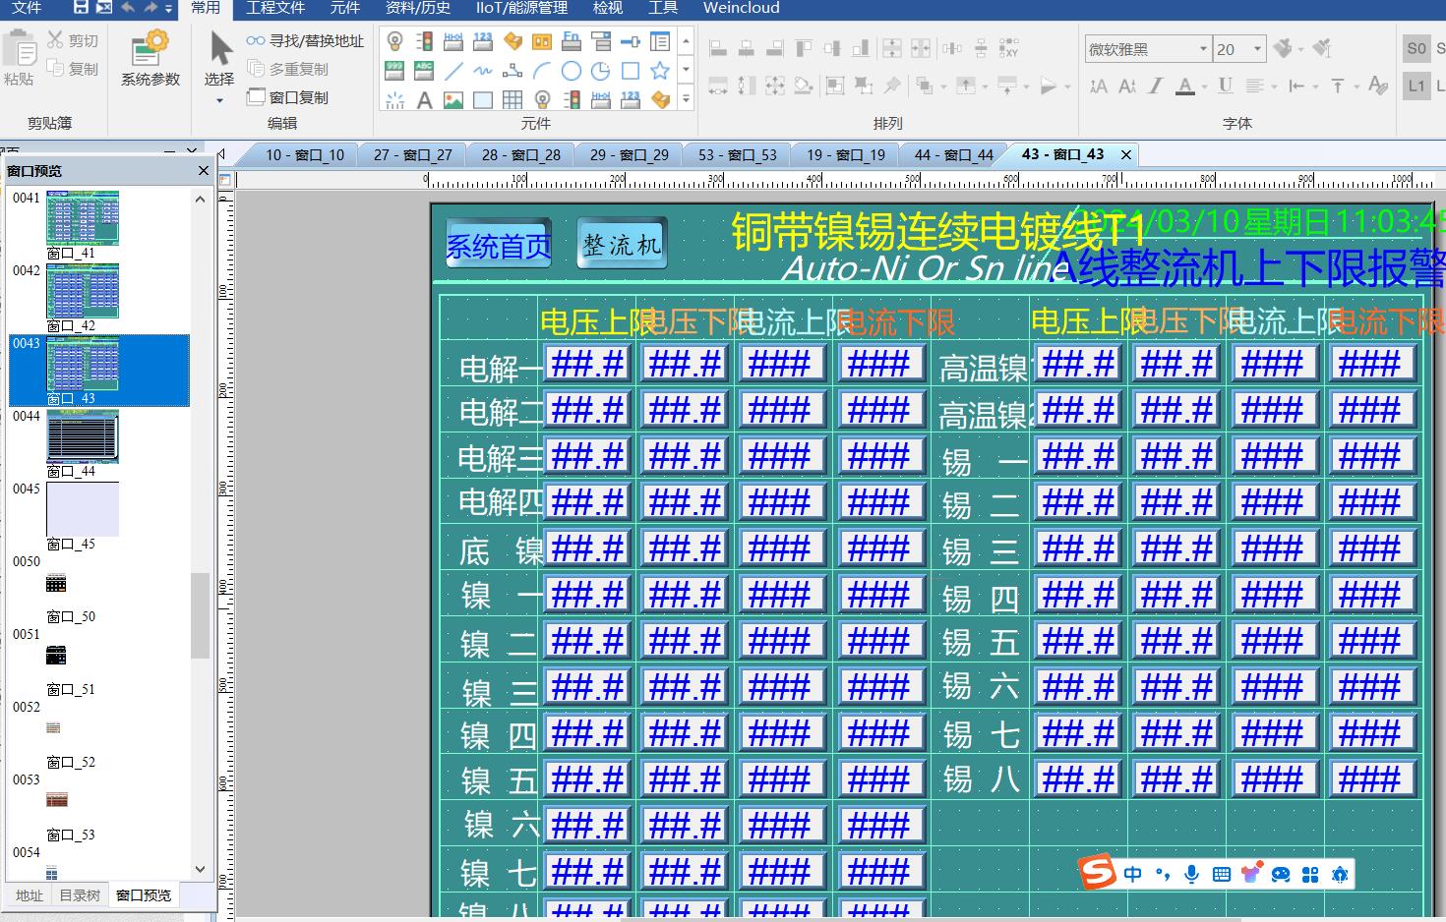Expand the object gallery more arrow
1446x922 pixels.
[687, 99]
